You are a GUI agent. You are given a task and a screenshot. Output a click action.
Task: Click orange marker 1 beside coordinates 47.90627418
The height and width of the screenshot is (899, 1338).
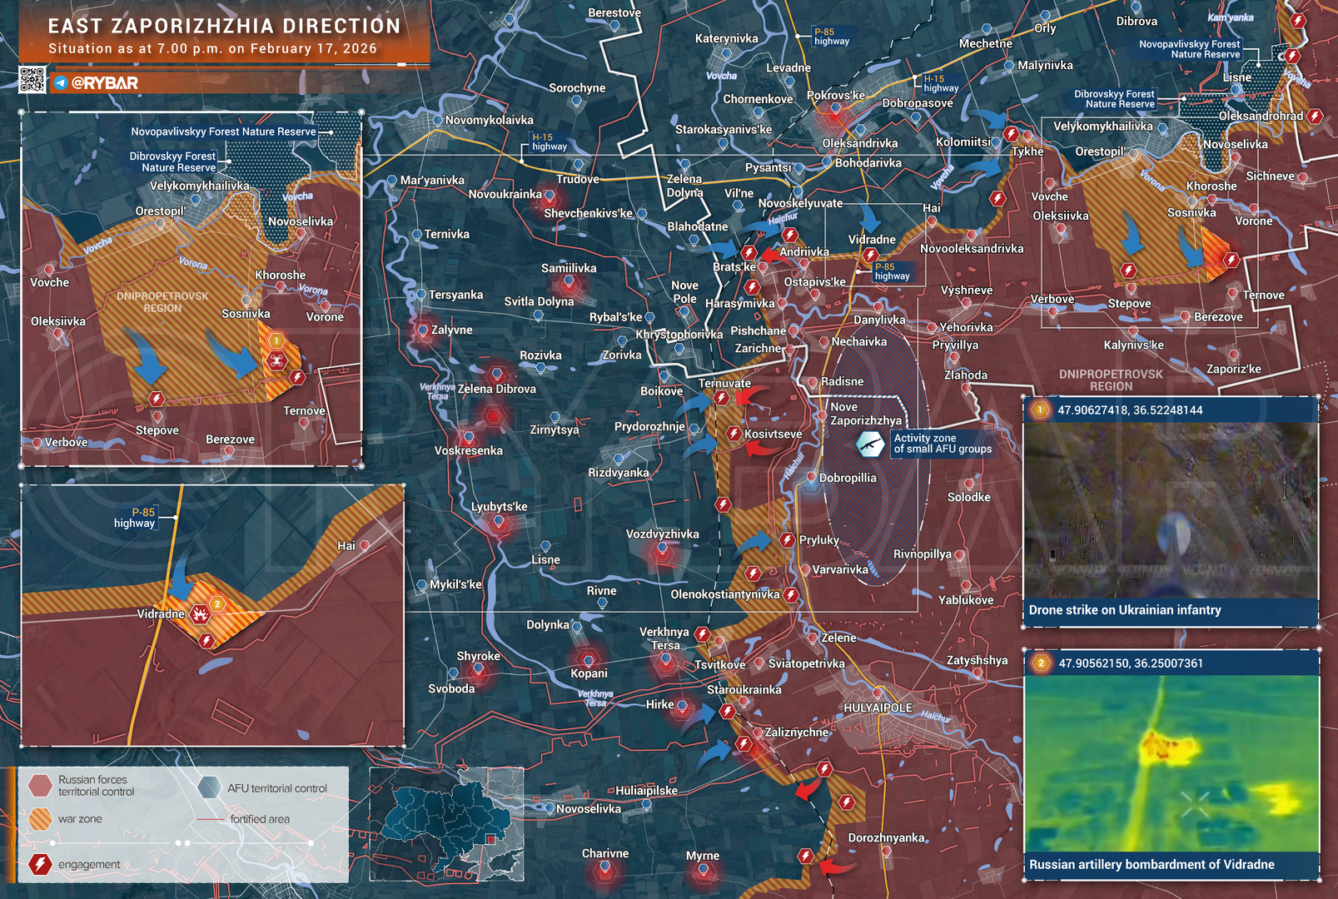tap(1039, 410)
